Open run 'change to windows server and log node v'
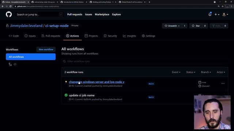234x131 pixels. click(x=97, y=82)
